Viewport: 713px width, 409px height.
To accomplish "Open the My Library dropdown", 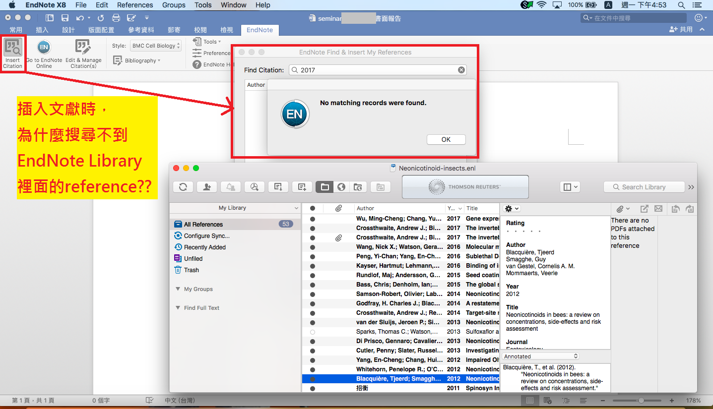I will tap(235, 208).
